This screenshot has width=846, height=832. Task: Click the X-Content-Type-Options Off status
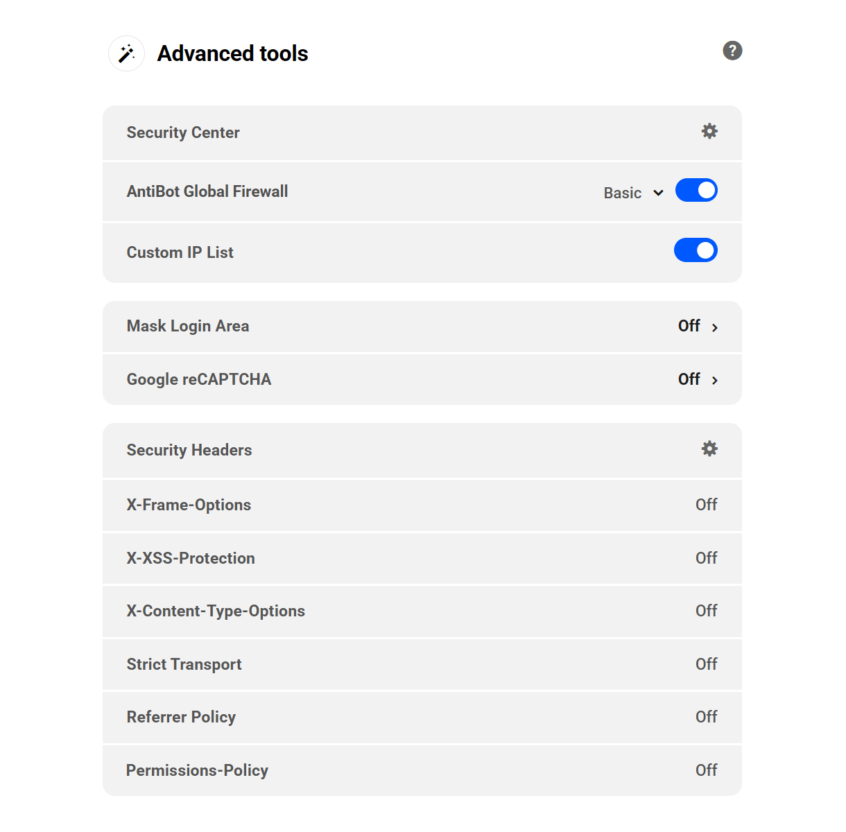point(706,611)
